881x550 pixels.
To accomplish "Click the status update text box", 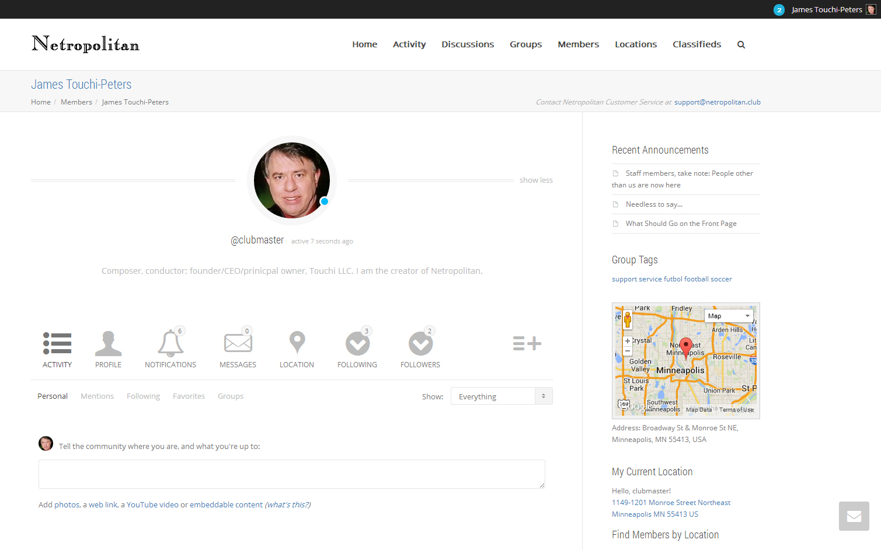I will tap(291, 474).
